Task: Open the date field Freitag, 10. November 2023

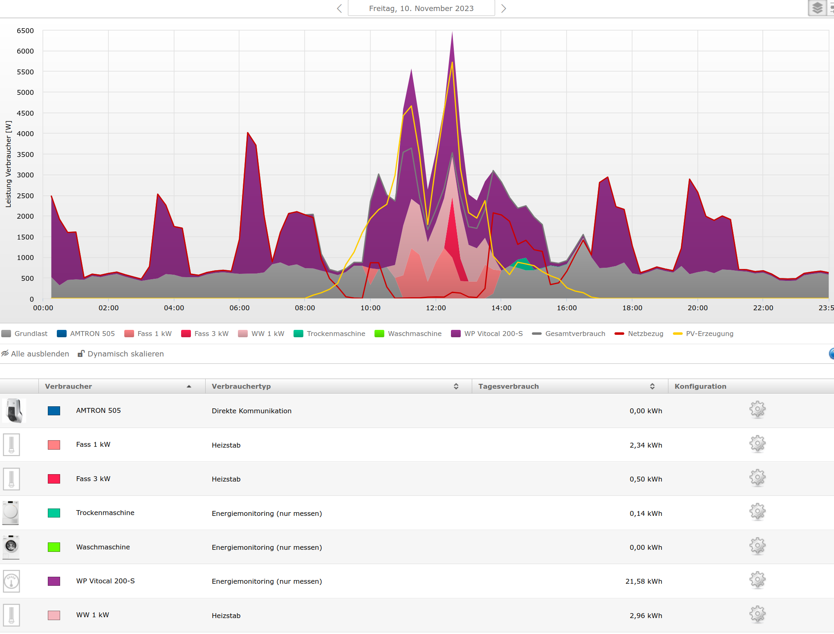Action: 421,8
